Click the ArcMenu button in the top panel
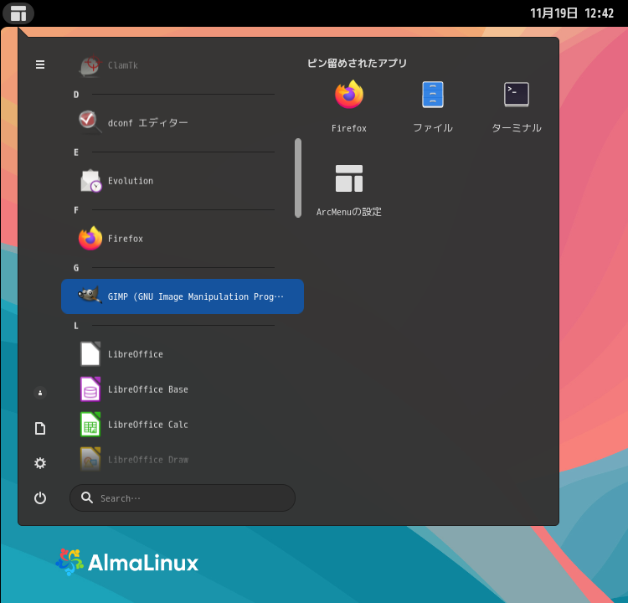 [x=18, y=13]
